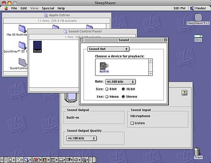Image resolution: width=211 pixels, height=163 pixels.
Task: Open the SheepShaver512 disk icon
Action: [198, 19]
